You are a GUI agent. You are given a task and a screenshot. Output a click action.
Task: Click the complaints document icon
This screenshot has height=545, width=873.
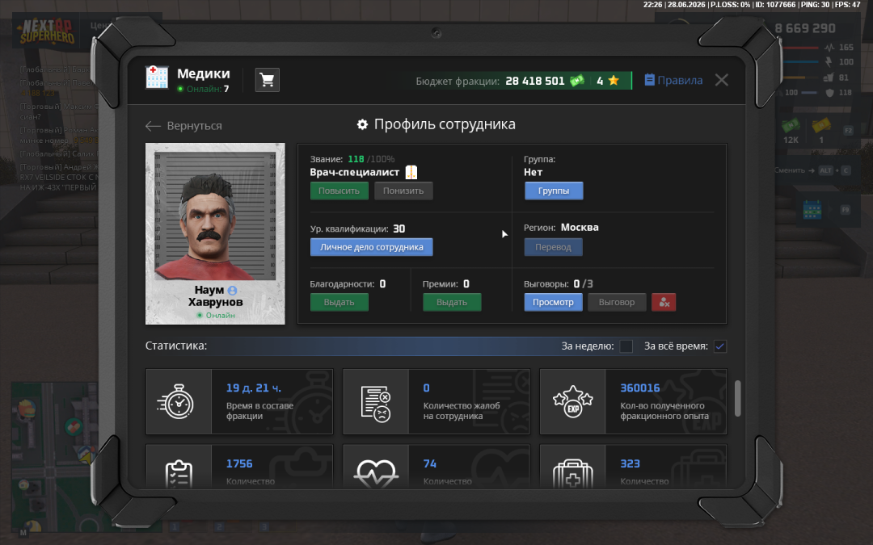pos(376,404)
